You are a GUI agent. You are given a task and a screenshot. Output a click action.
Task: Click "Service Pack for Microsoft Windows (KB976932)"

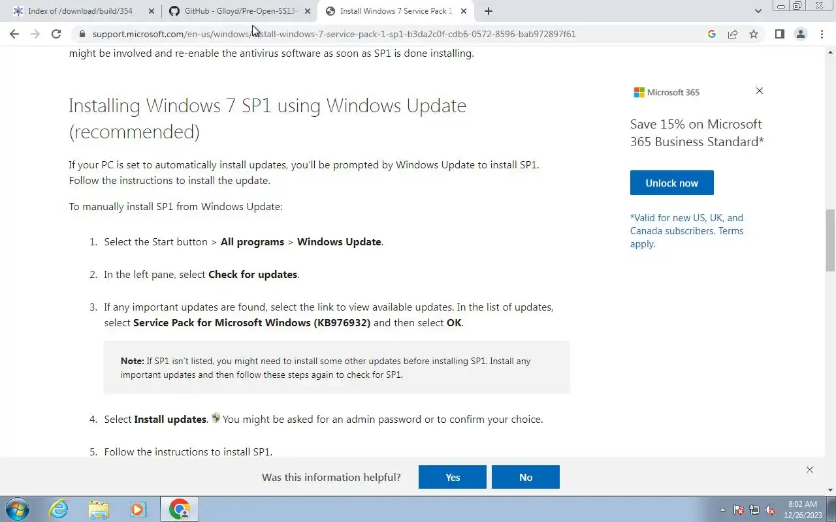point(251,323)
